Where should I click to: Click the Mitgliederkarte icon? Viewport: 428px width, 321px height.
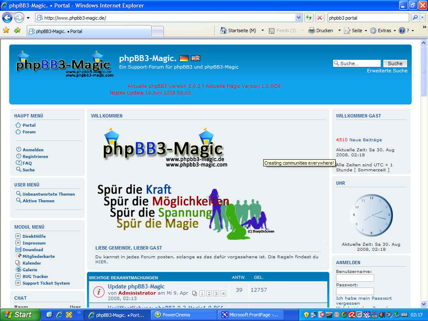click(x=19, y=256)
